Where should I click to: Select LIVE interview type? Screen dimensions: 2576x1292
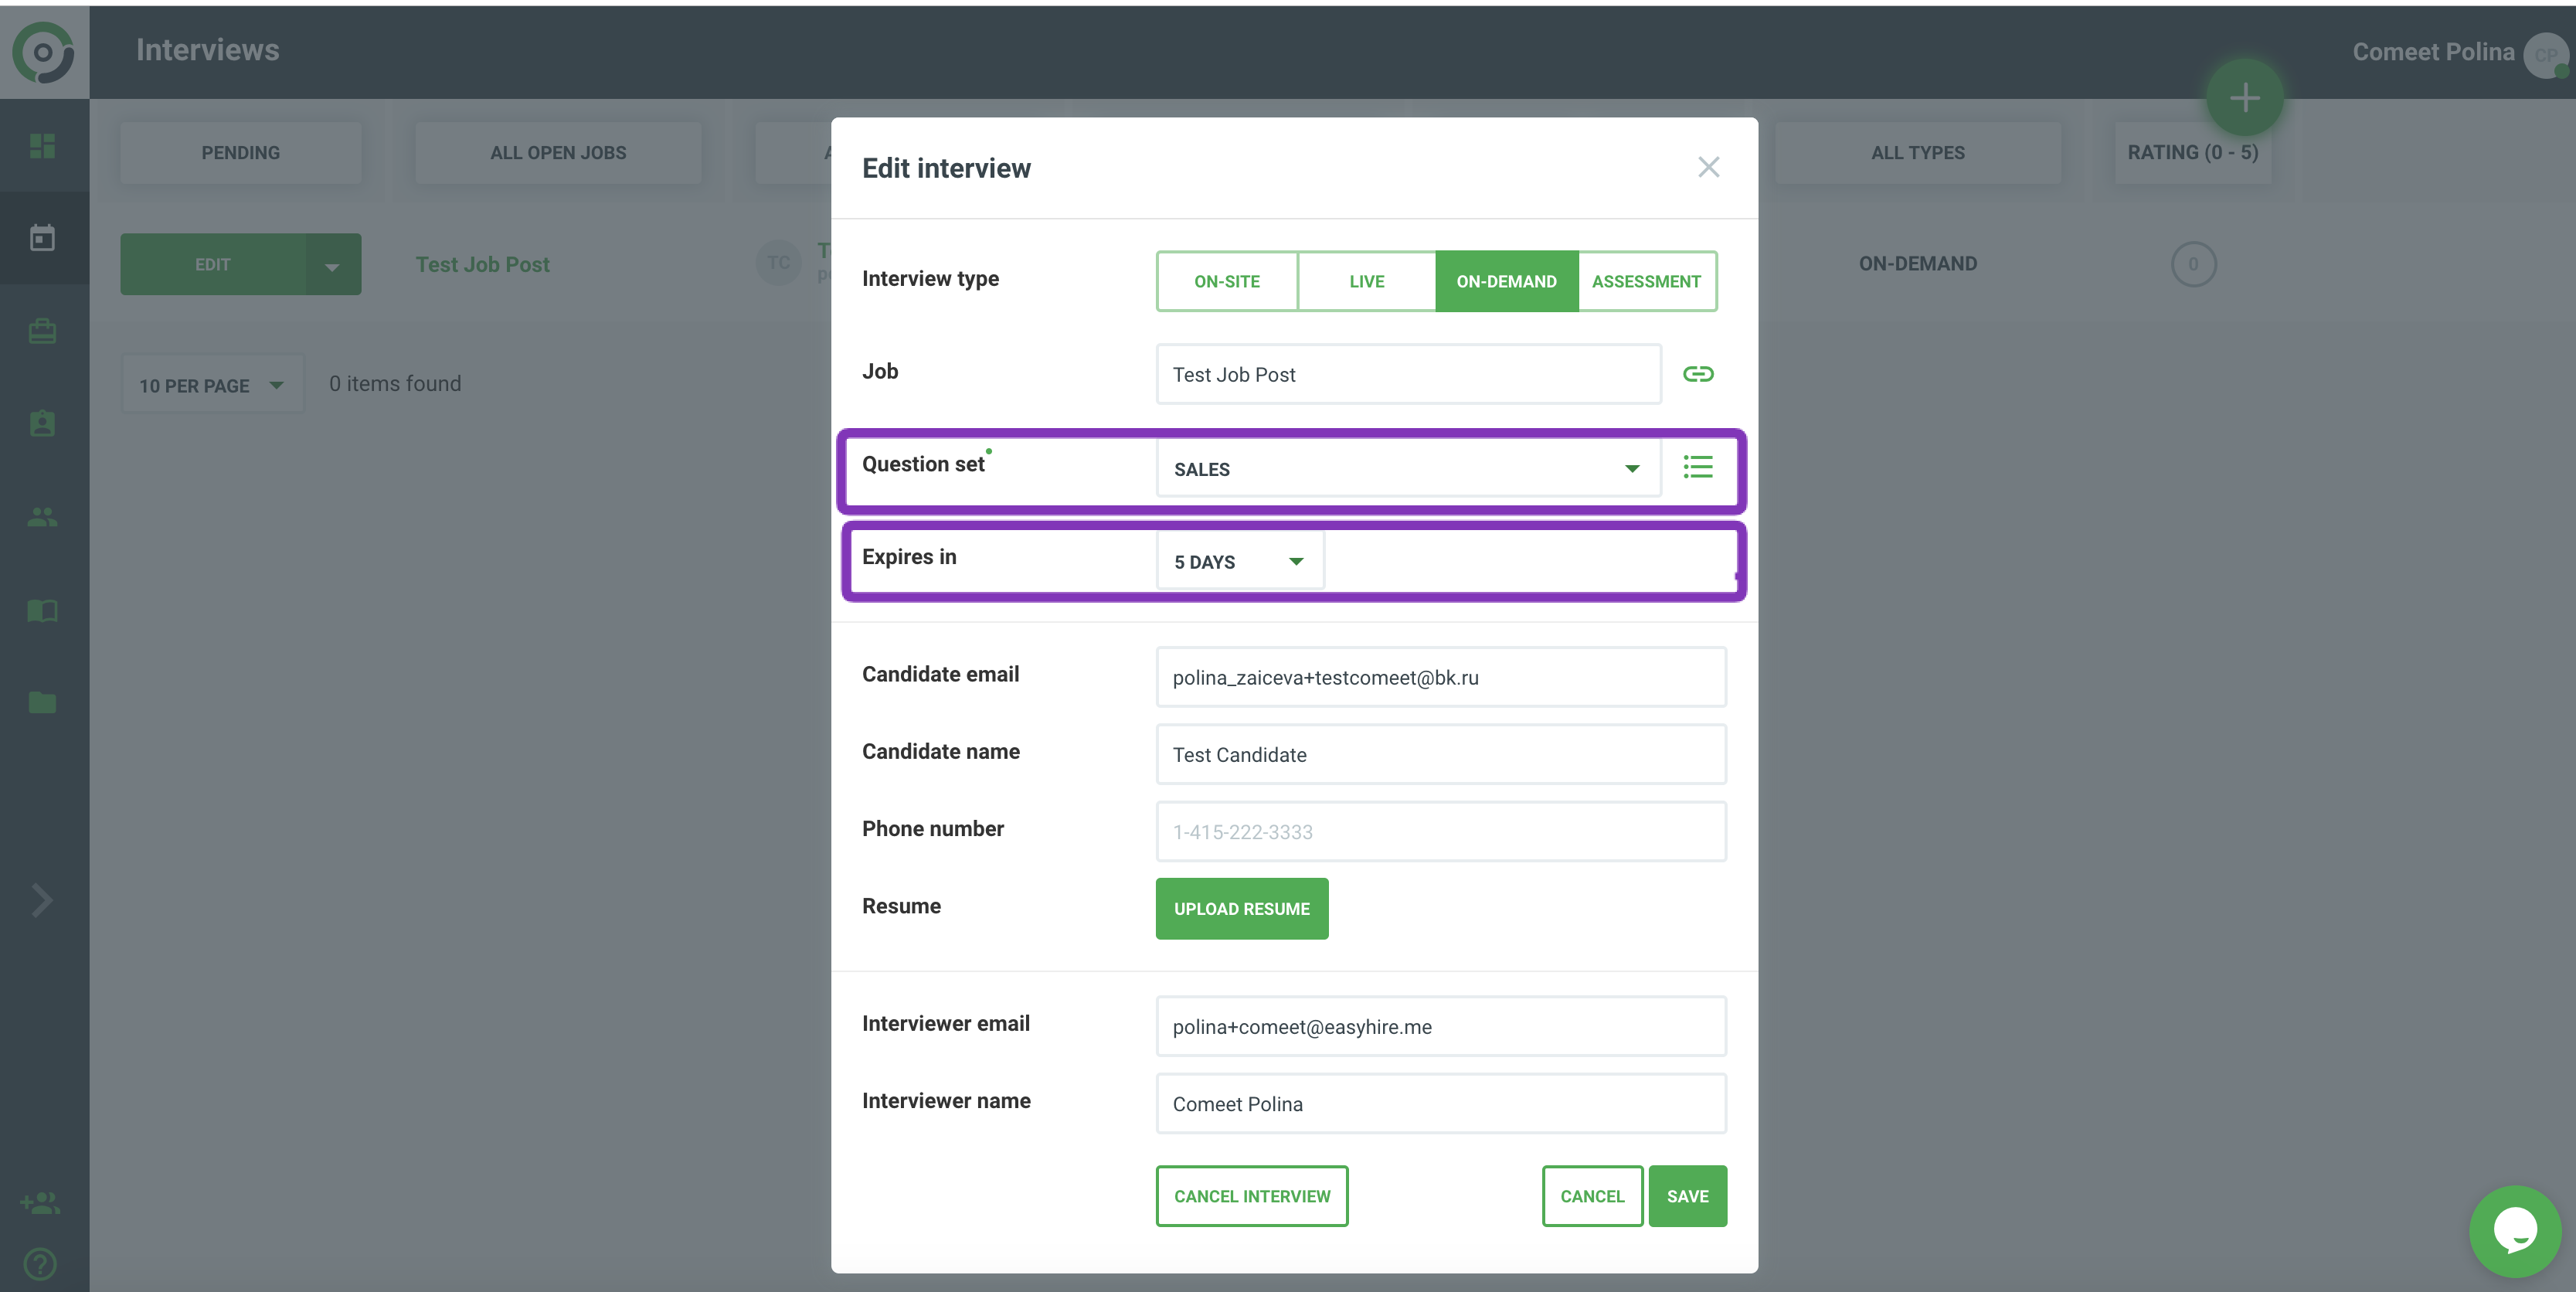point(1366,282)
